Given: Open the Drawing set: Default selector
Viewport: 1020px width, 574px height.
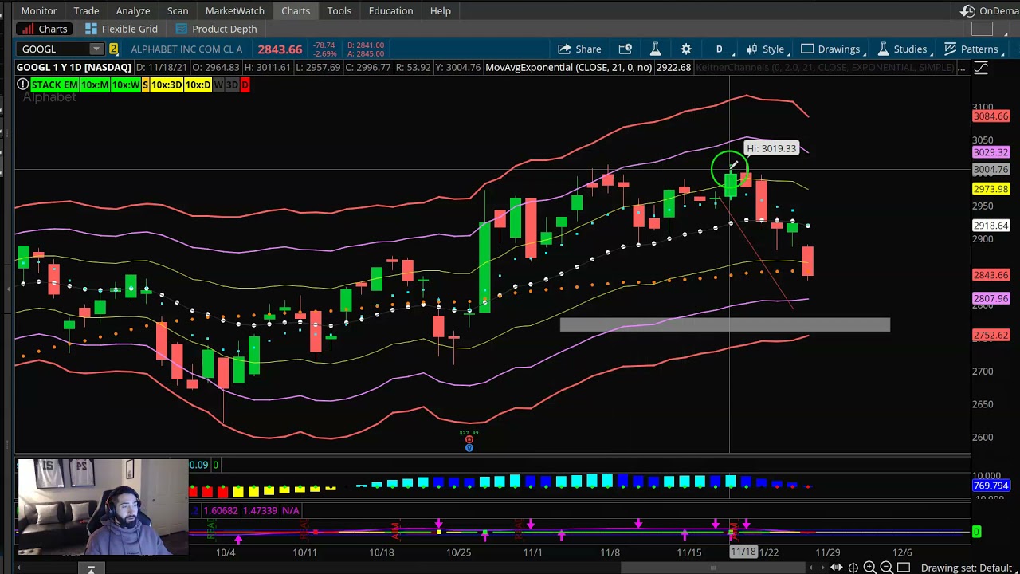Looking at the screenshot, I should pos(967,568).
